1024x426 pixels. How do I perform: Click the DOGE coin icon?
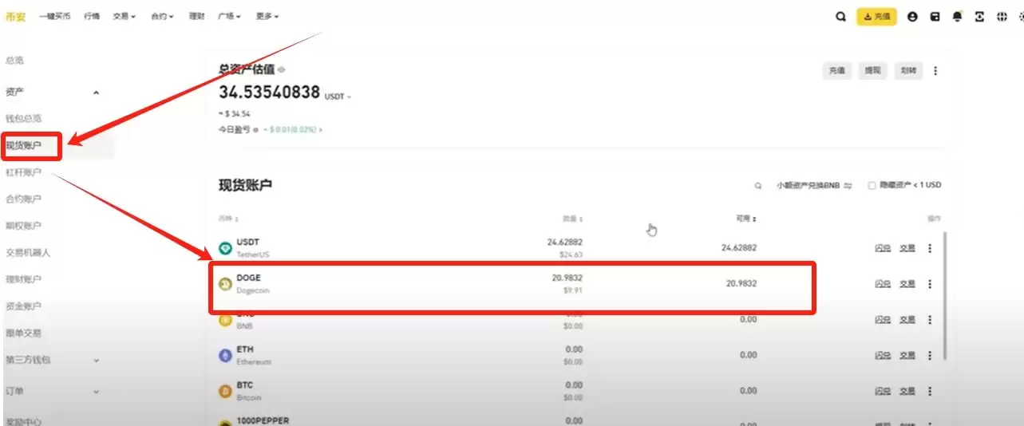coord(225,284)
